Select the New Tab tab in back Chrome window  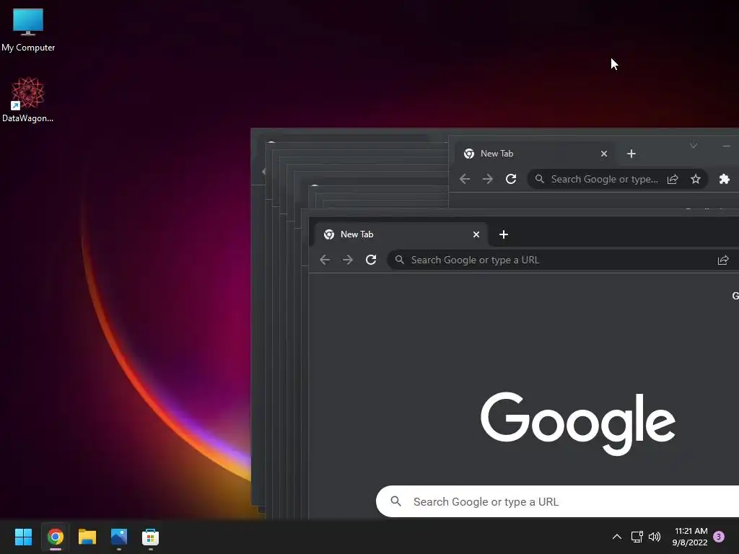click(535, 154)
